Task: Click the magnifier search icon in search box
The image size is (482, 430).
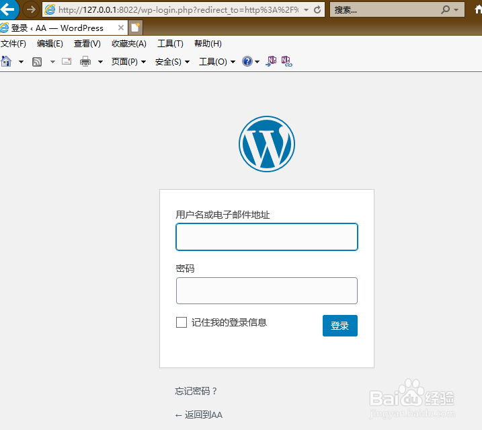Action: 445,10
